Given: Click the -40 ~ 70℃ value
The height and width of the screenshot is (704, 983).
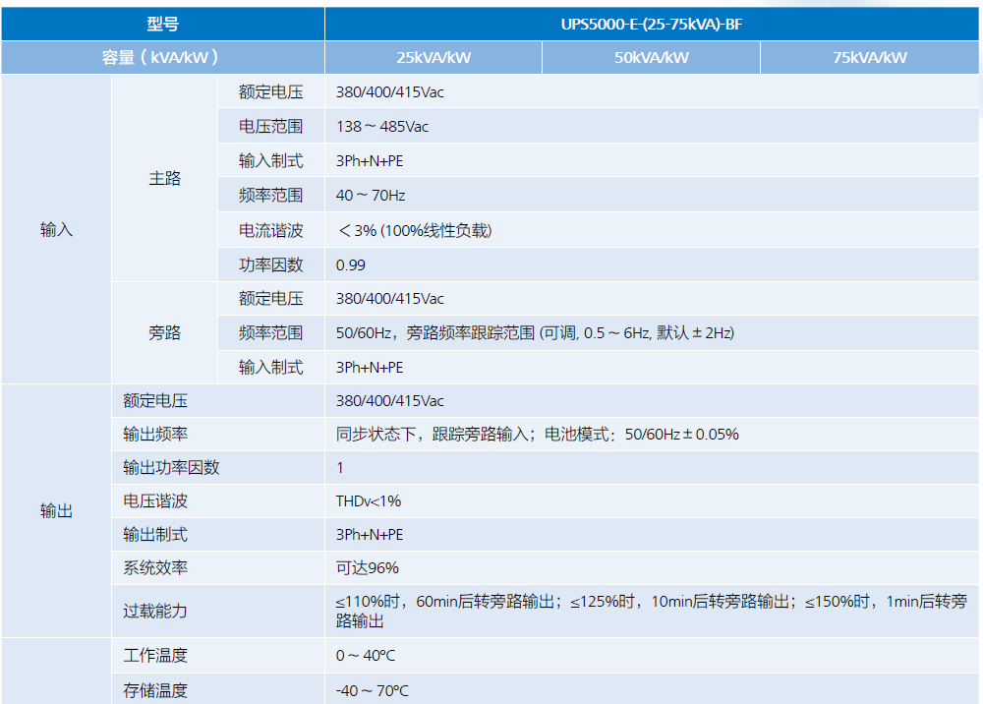Looking at the screenshot, I should point(373,690).
